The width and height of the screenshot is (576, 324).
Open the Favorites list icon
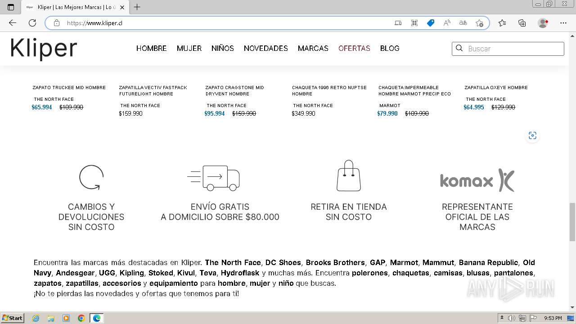502,23
